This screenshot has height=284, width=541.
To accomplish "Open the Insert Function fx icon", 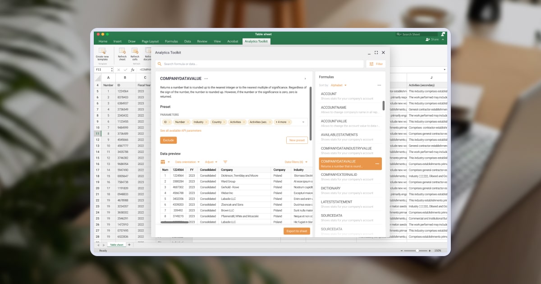I will click(132, 69).
